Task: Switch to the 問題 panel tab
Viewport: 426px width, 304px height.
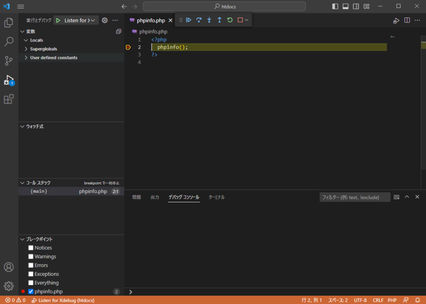Action: click(x=136, y=197)
